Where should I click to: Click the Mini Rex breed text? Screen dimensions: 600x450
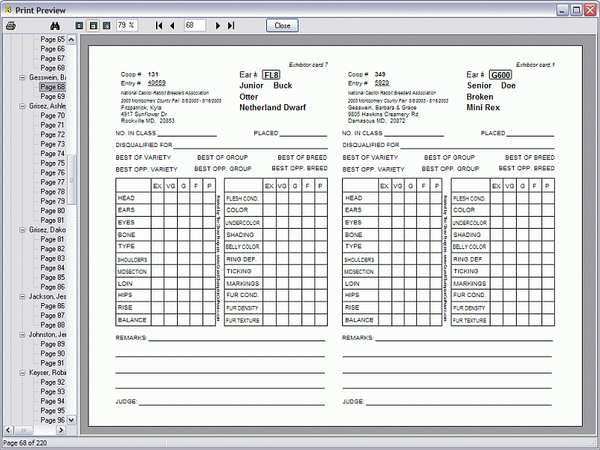[x=483, y=107]
